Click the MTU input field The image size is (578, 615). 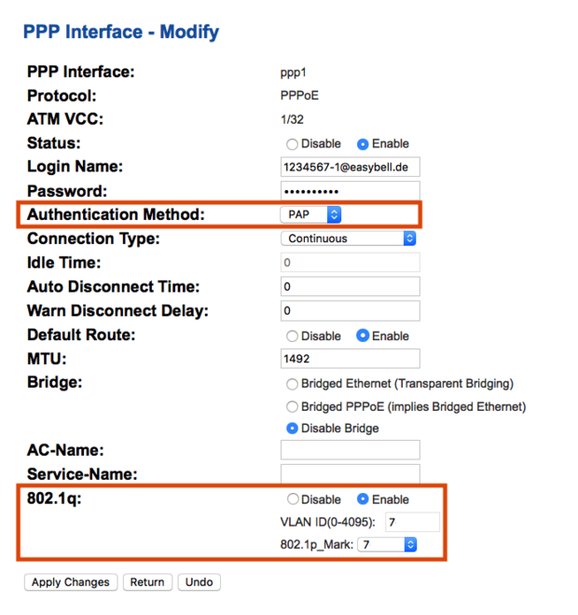click(x=350, y=359)
